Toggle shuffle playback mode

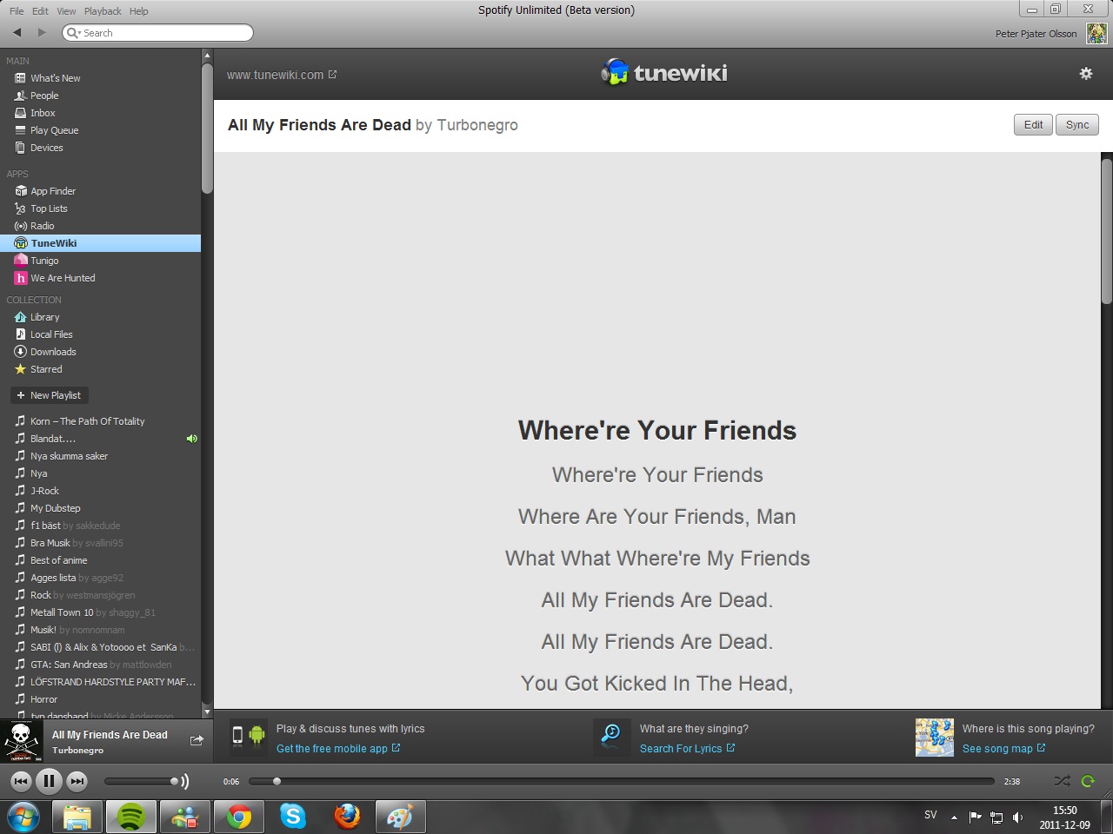1062,781
